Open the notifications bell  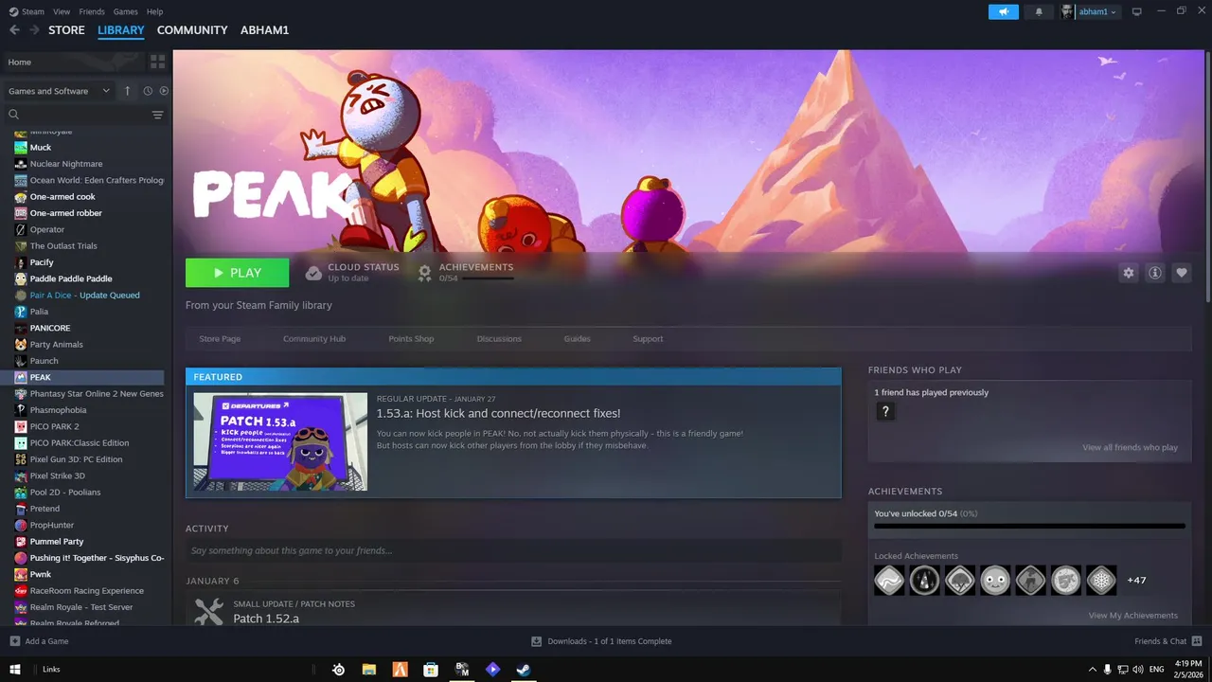[x=1039, y=11]
